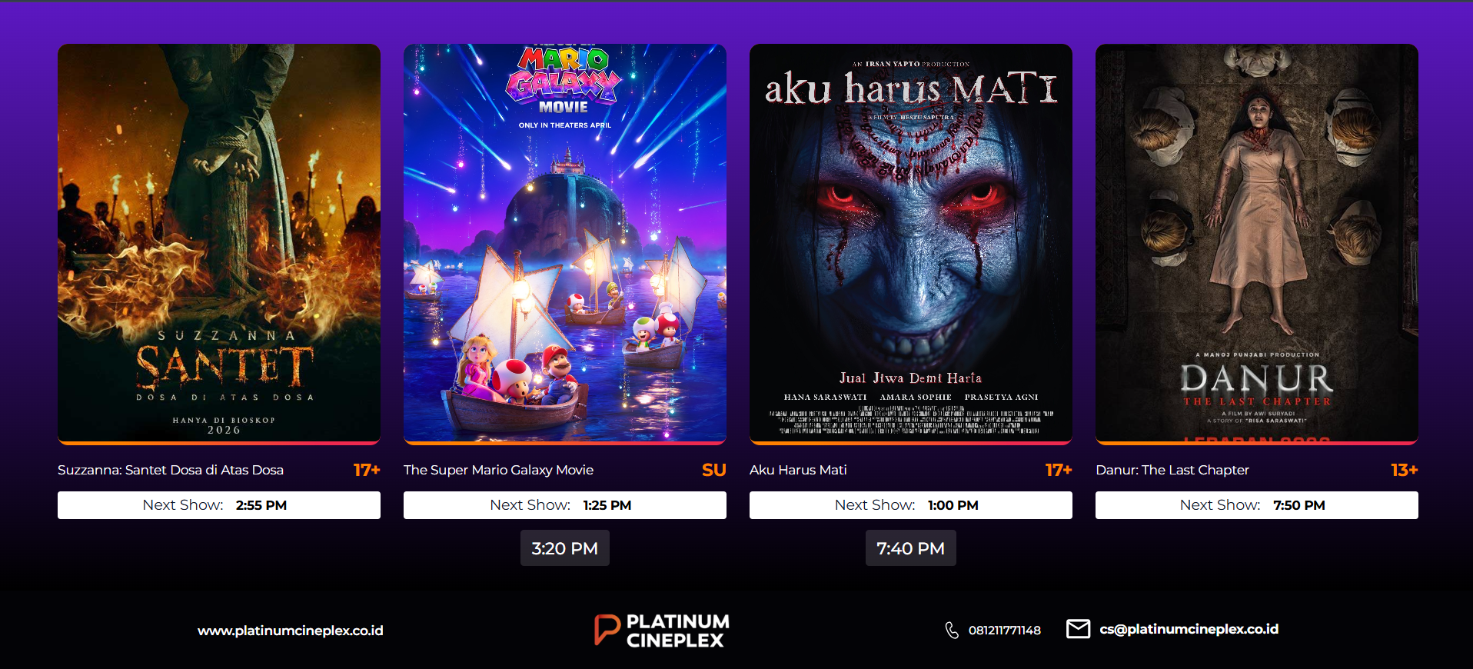
Task: Click the 17+ rating badge for Suzzanna
Action: (367, 470)
